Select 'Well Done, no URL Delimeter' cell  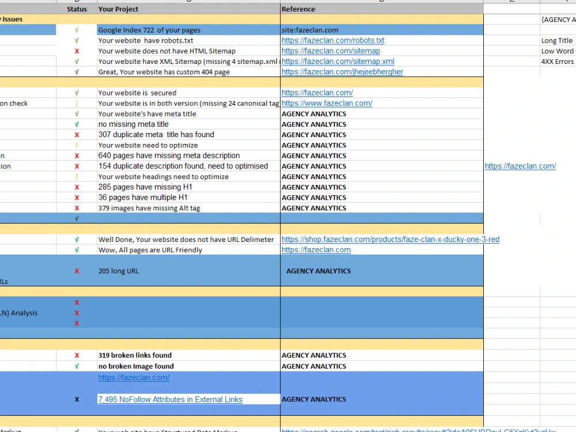pyautogui.click(x=188, y=240)
